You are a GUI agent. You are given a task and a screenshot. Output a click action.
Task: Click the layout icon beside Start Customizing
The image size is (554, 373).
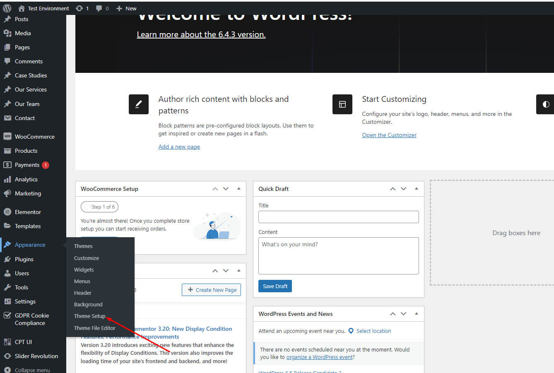coord(342,104)
